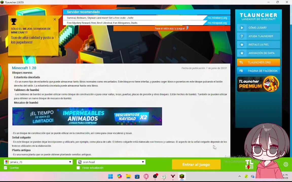This screenshot has height=182, width=292.
Task: Click the TLauncher Premium banner
Action: [x=259, y=84]
